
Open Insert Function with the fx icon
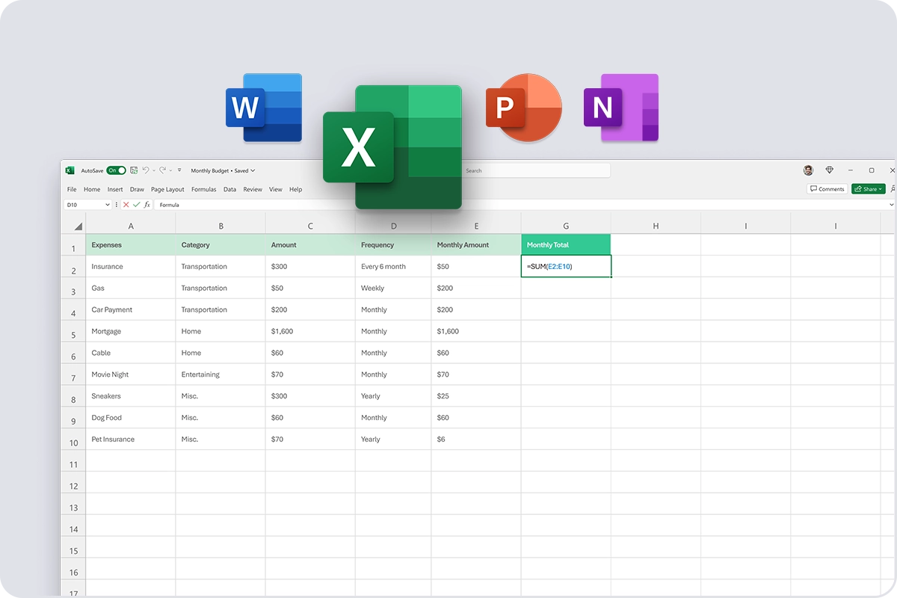pos(147,205)
